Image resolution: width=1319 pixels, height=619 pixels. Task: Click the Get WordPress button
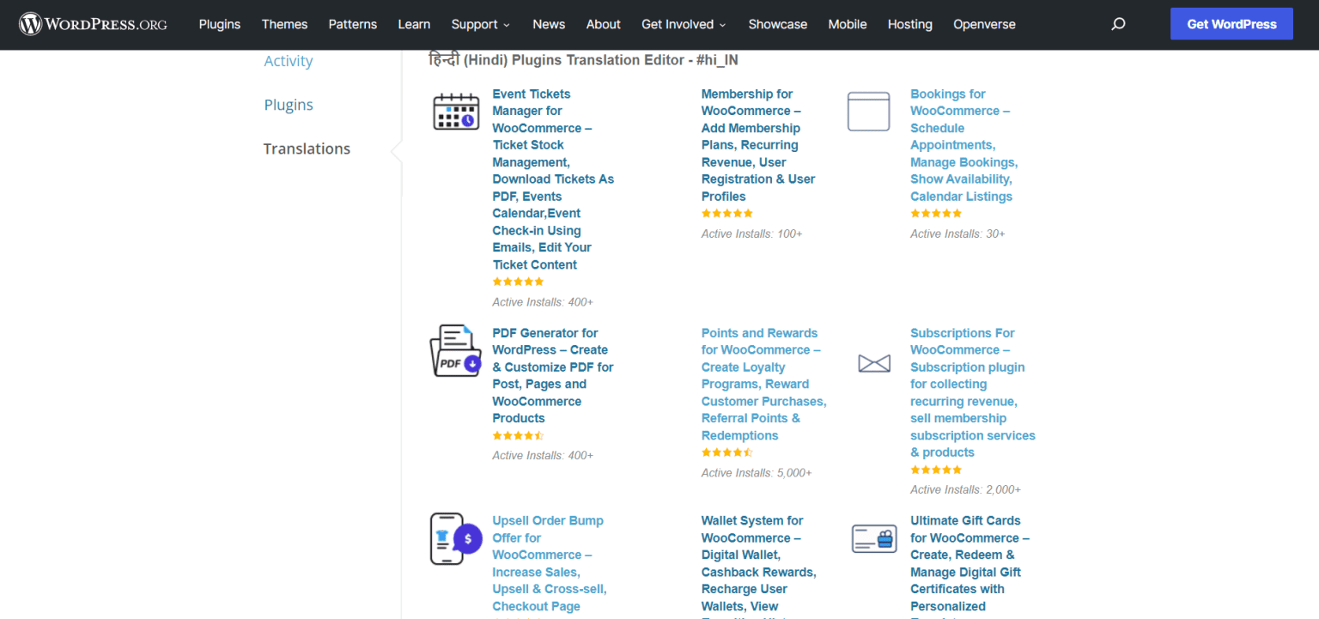1231,23
